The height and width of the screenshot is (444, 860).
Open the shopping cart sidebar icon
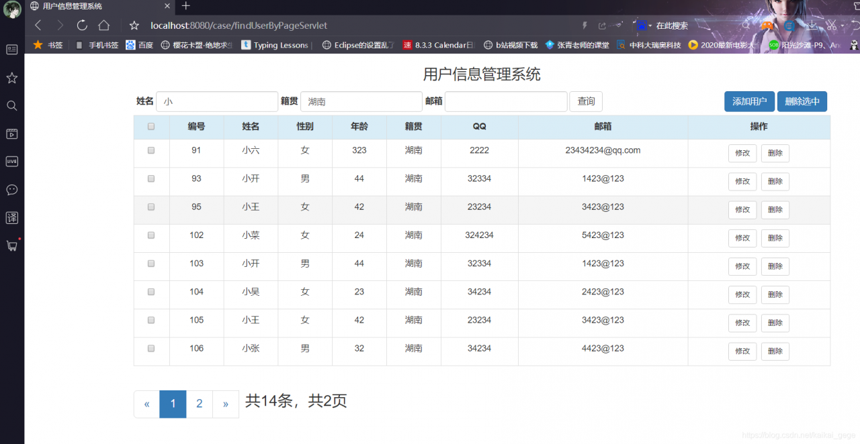[x=11, y=245]
